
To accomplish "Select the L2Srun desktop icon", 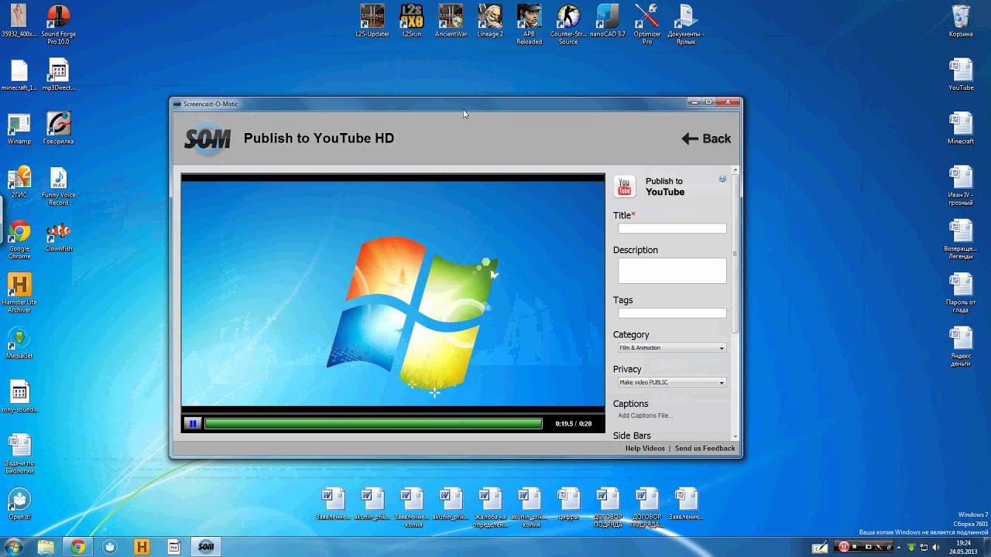I will (412, 21).
